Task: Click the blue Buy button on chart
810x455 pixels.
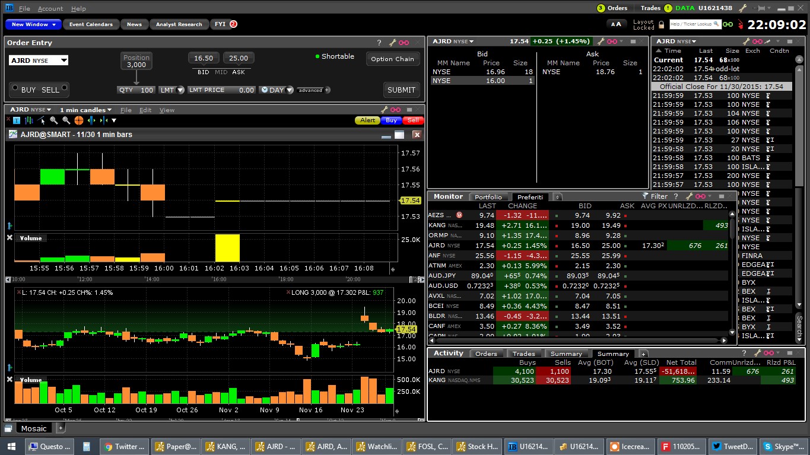Action: [391, 120]
